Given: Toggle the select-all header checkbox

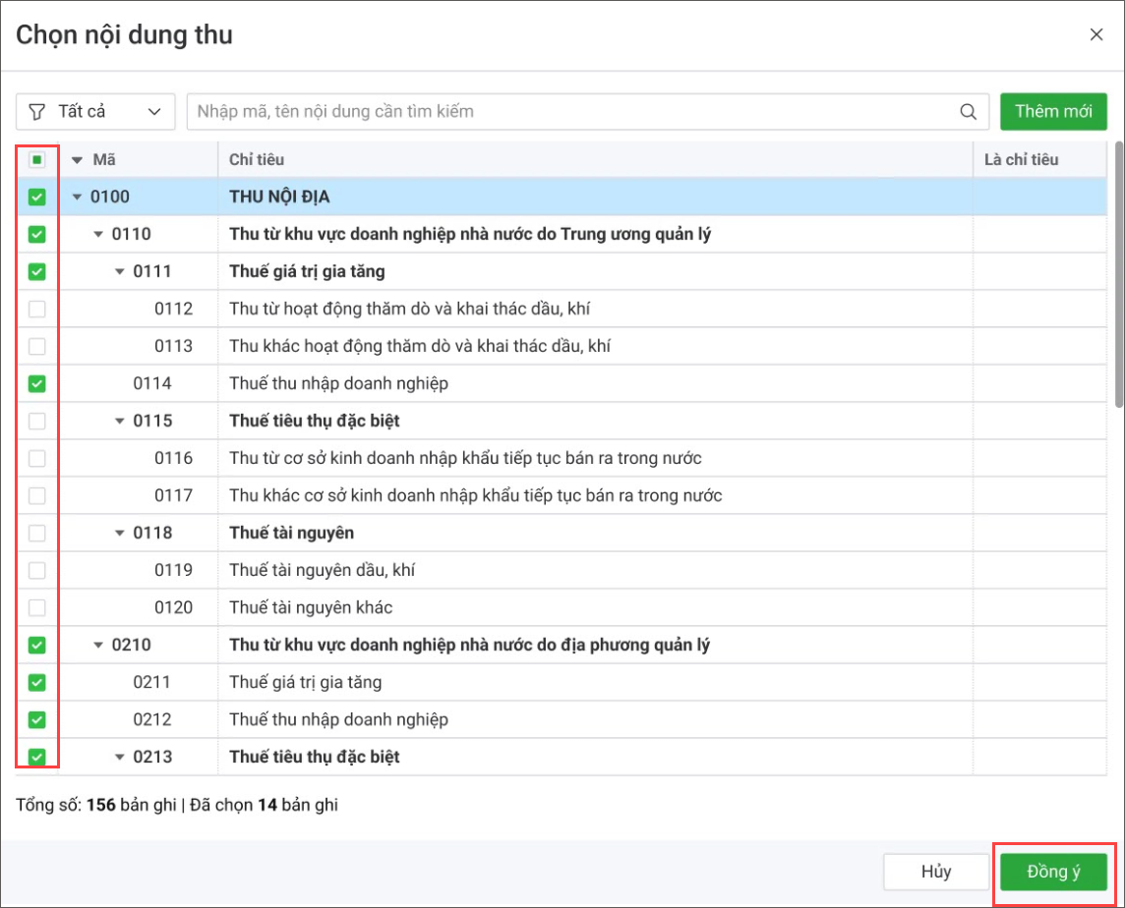Looking at the screenshot, I should [37, 160].
